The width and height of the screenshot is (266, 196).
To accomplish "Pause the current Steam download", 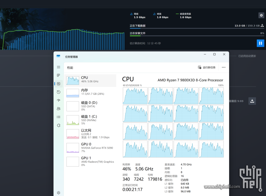I will tap(260, 43).
